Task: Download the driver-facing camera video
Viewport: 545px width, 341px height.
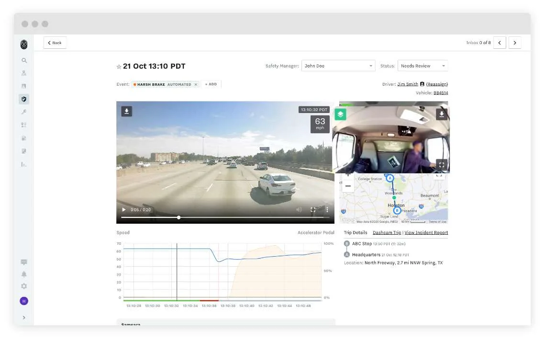Action: click(442, 114)
